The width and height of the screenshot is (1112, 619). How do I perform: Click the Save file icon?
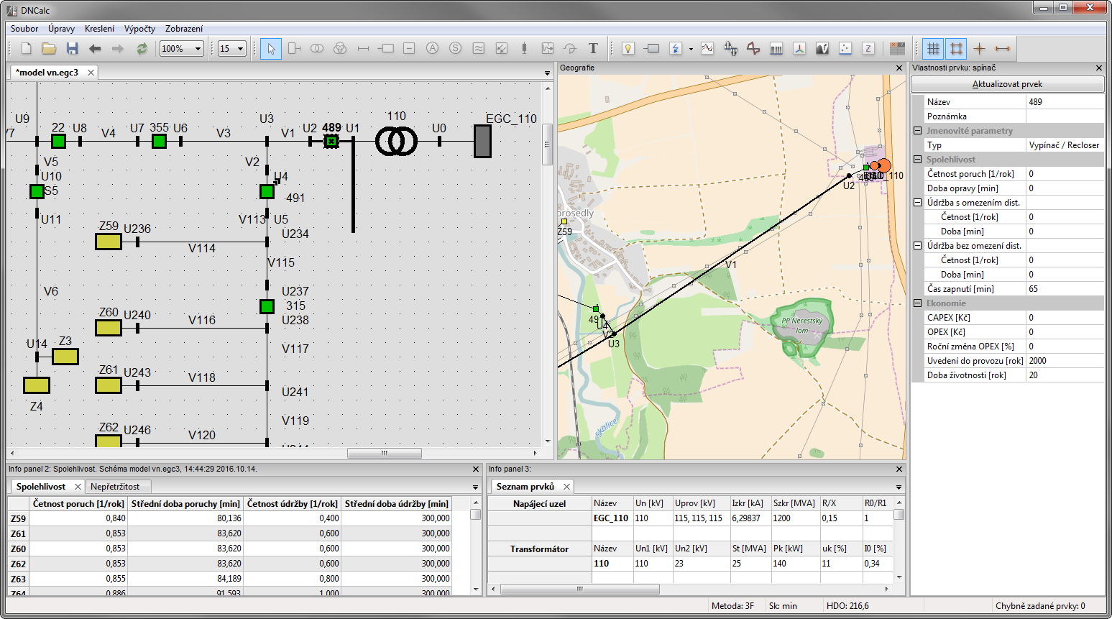[72, 49]
